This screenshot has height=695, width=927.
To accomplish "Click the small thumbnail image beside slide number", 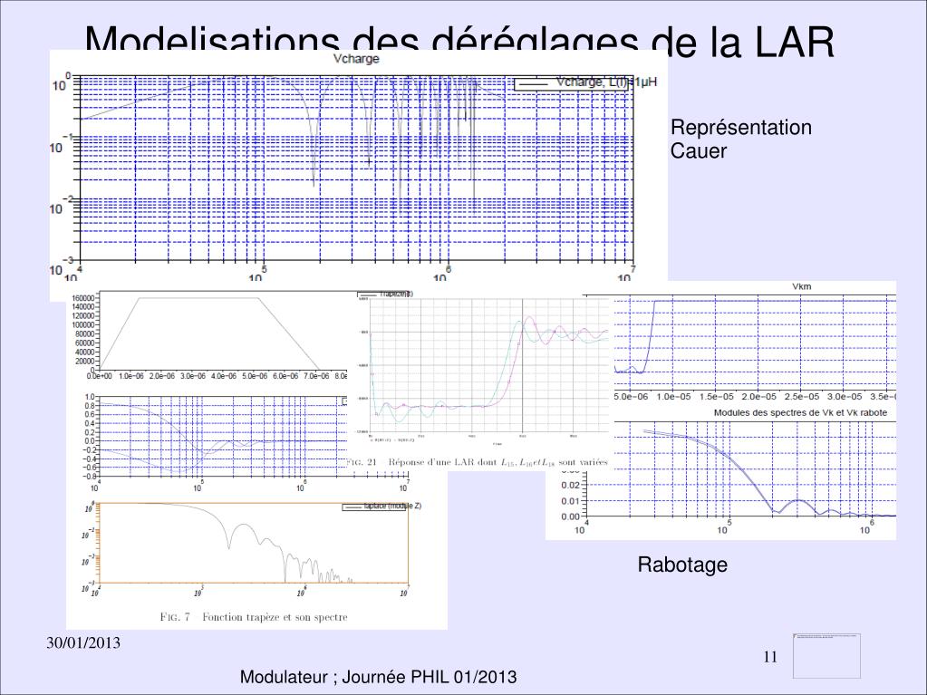I will [826, 656].
